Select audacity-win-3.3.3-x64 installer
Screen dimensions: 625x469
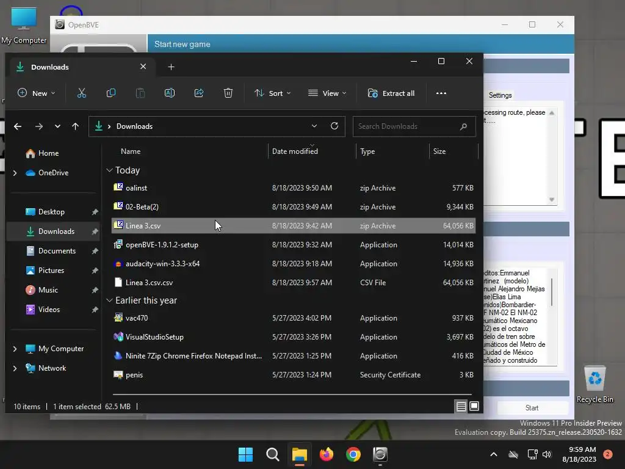(294, 264)
